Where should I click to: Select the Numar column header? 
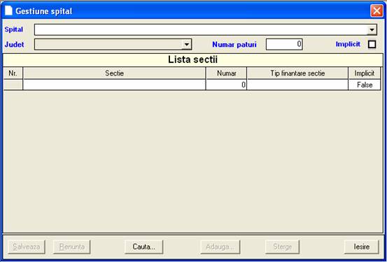tap(226, 73)
